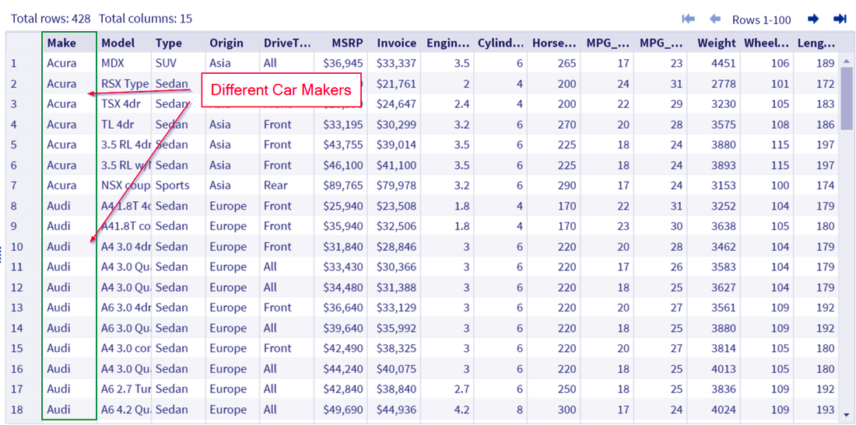Jump to the last page of rows
856x425 pixels.
[x=840, y=19]
